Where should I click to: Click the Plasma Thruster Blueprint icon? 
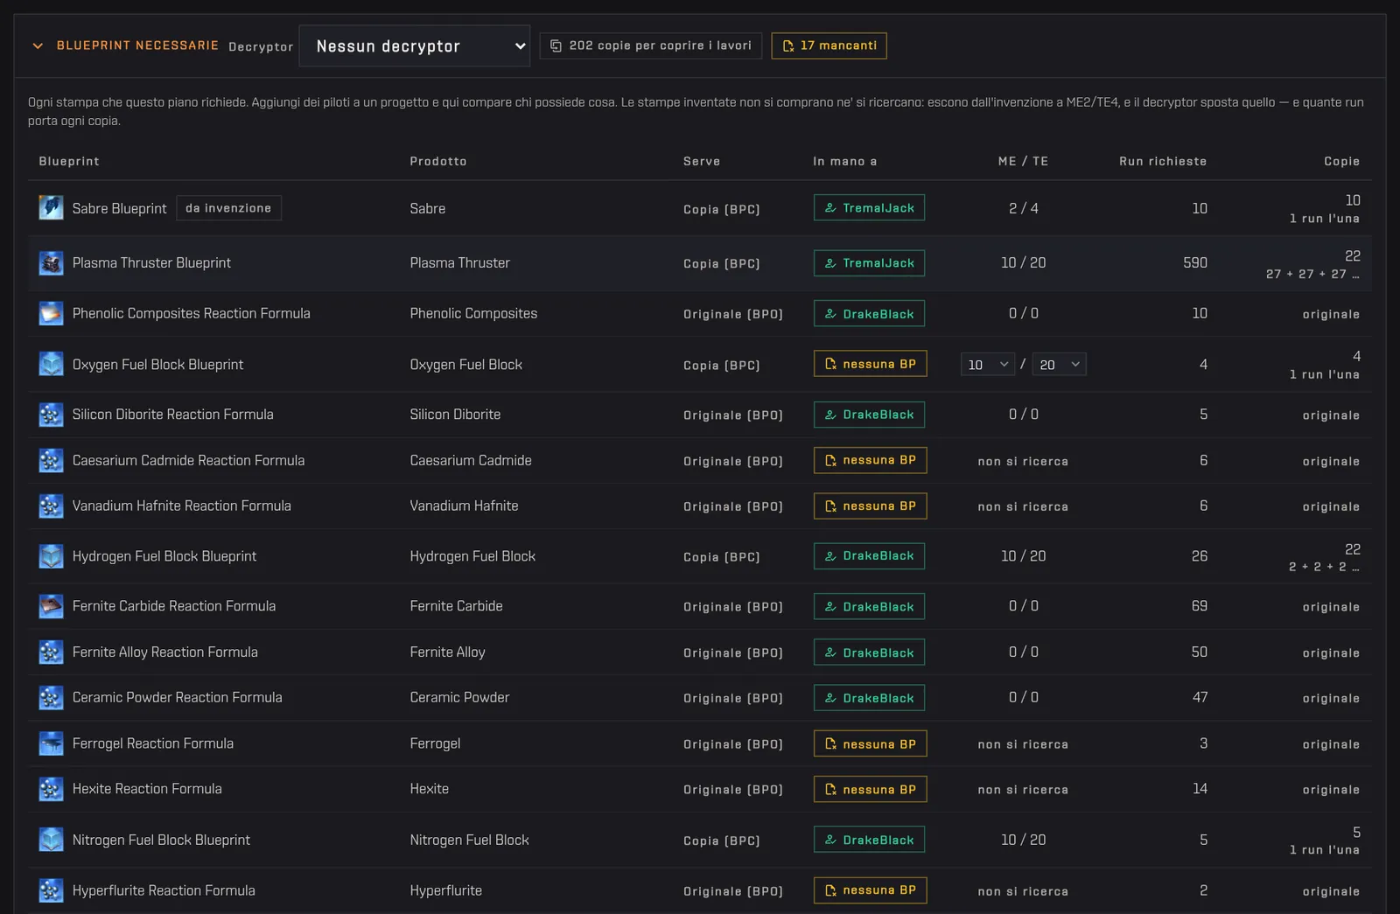tap(51, 262)
